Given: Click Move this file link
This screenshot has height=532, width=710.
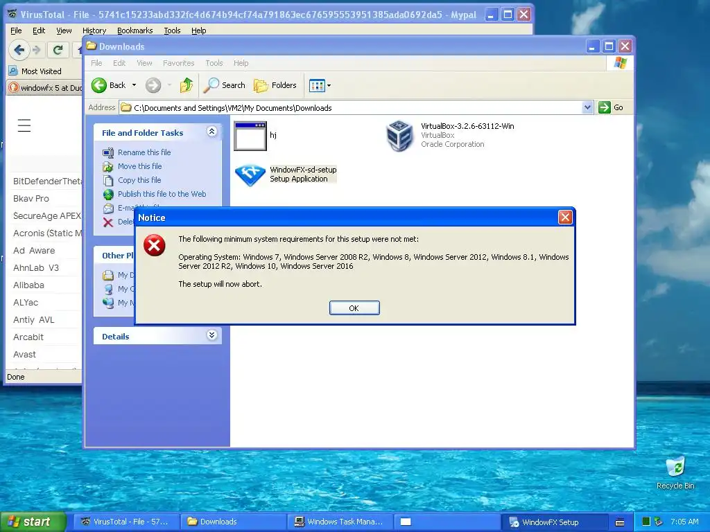Looking at the screenshot, I should click(139, 166).
